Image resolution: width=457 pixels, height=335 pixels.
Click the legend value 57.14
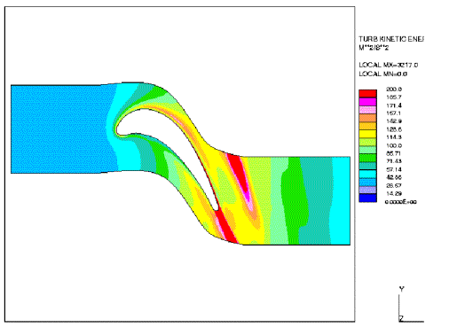pos(394,169)
